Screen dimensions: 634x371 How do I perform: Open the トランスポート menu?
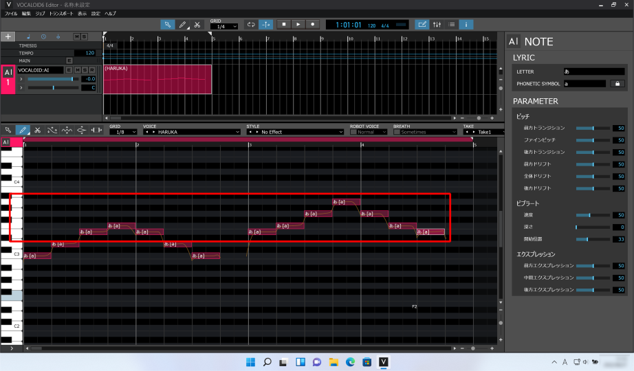(x=61, y=14)
